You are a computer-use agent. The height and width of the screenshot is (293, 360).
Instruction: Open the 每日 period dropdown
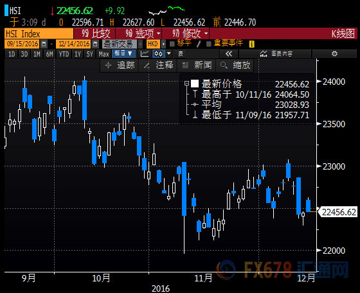[123, 54]
